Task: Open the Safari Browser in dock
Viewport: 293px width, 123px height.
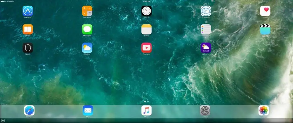Action: click(x=29, y=110)
